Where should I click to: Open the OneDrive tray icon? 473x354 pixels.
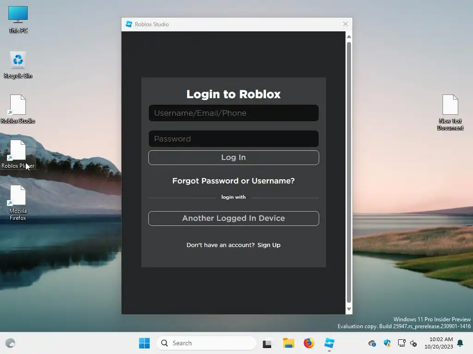click(x=372, y=343)
